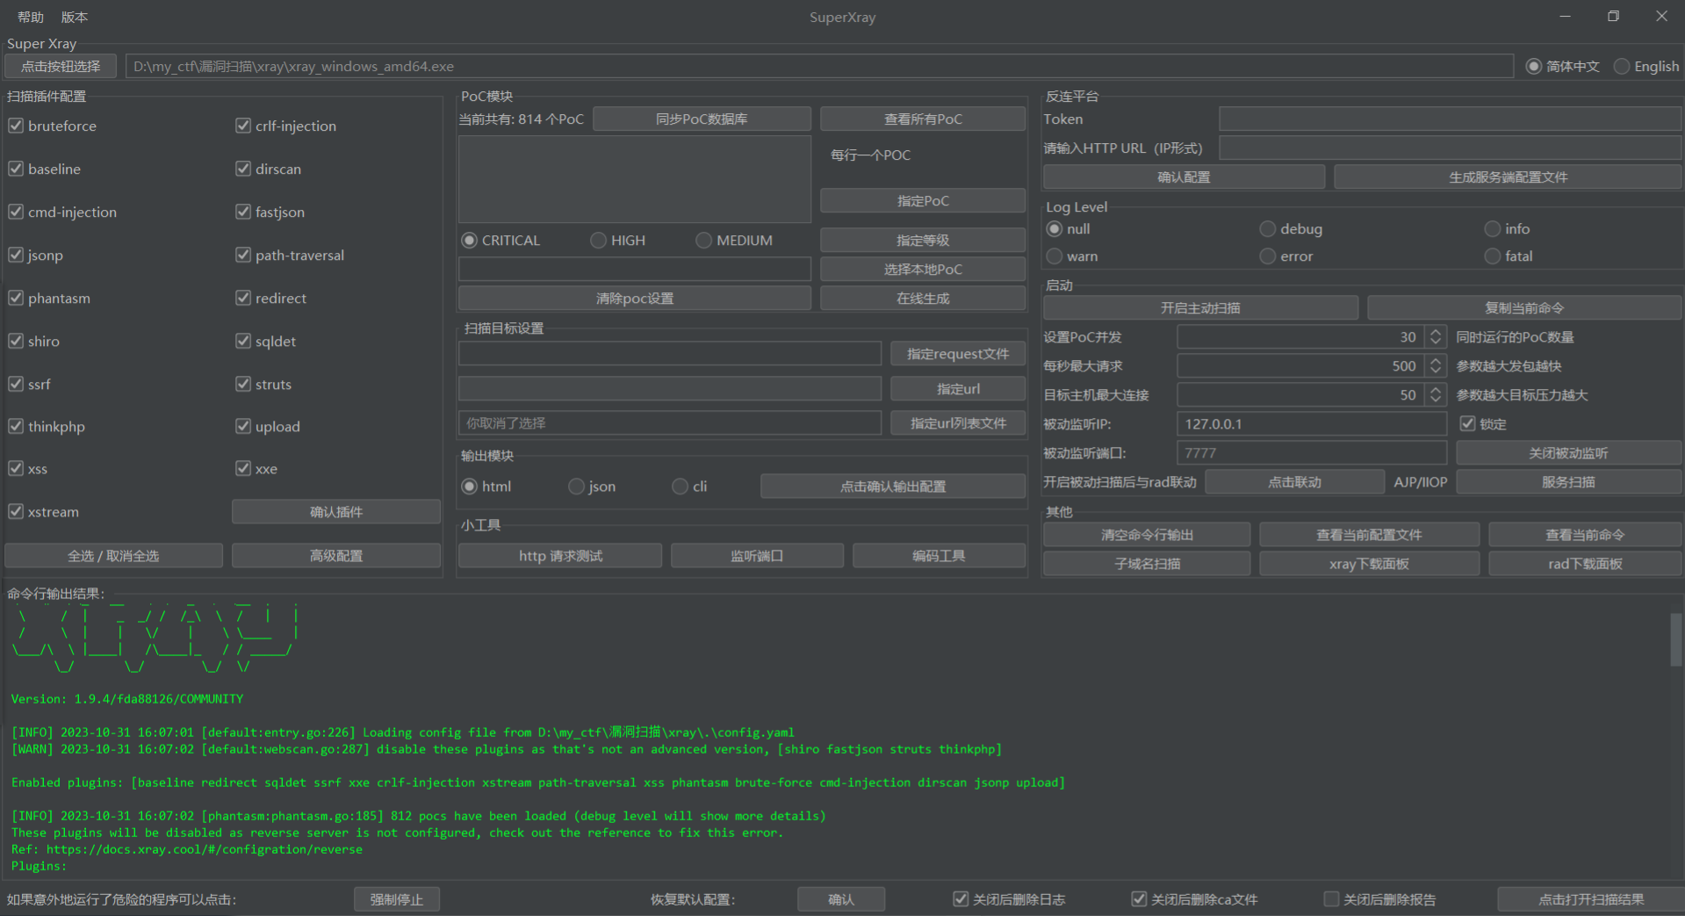Select the HIGH severity radio button
Viewport: 1685px width, 916px height.
point(598,240)
